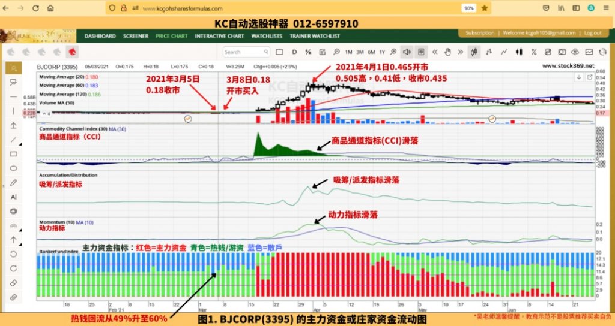Jump backward with double-left arrows
Image resolution: width=615 pixels, height=326 pixels.
tap(435, 52)
